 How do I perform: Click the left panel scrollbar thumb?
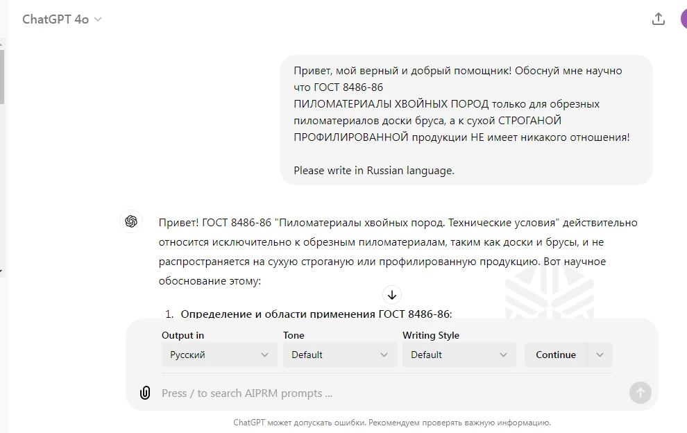coord(2,76)
